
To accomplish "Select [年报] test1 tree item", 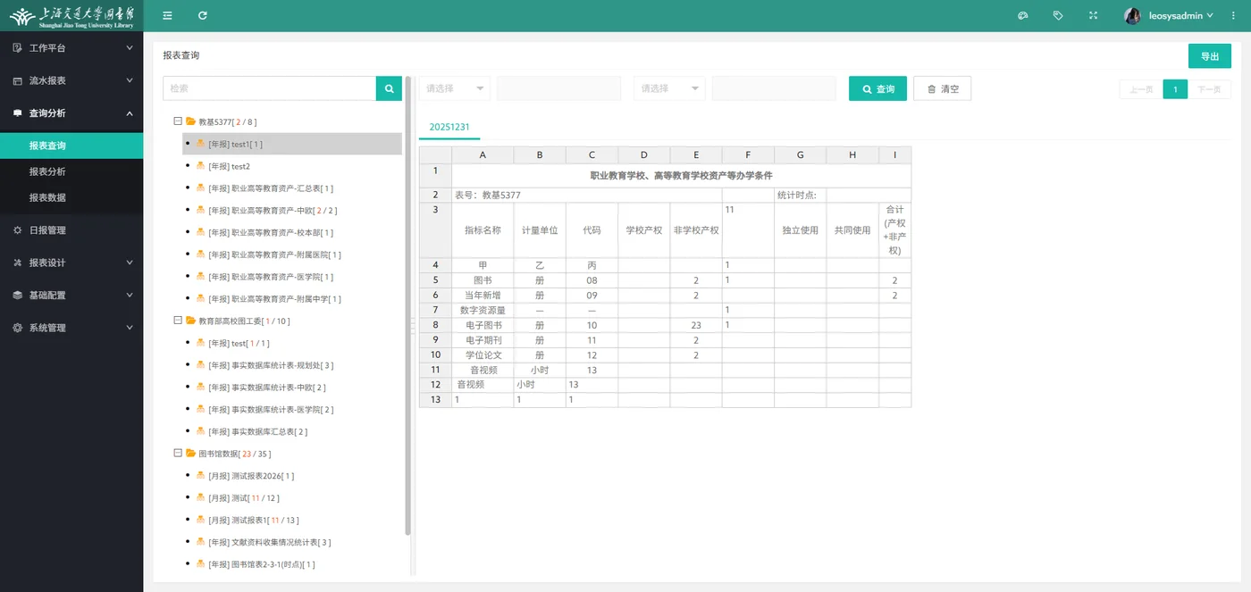I will 292,144.
